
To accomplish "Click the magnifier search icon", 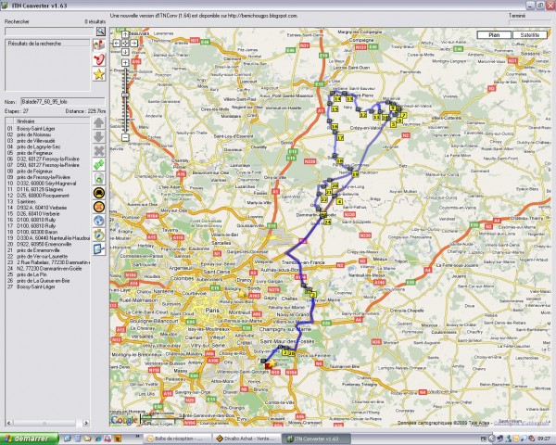I will point(99,31).
